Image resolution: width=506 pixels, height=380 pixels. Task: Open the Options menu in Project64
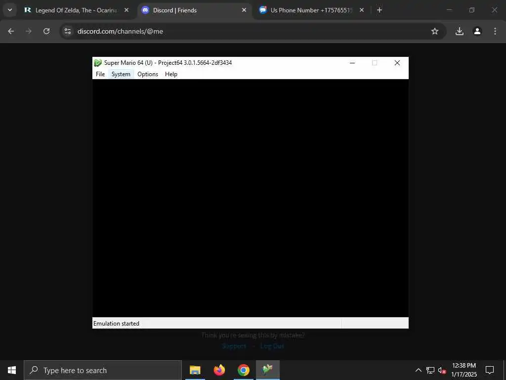(147, 74)
